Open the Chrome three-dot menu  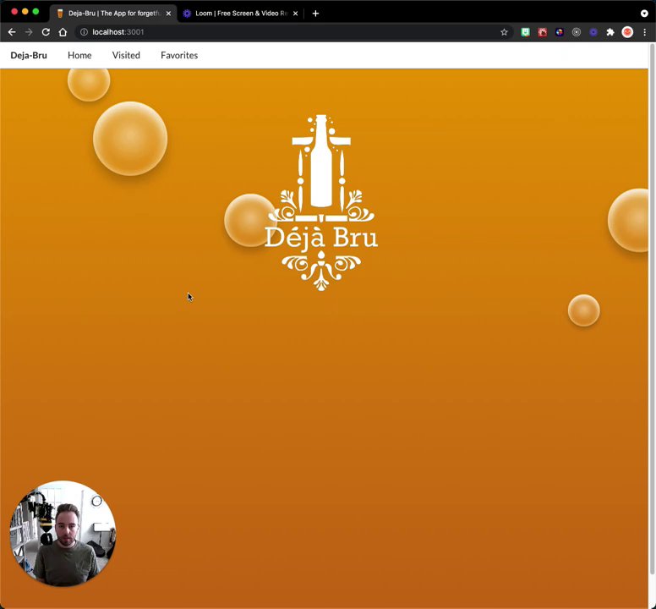645,32
